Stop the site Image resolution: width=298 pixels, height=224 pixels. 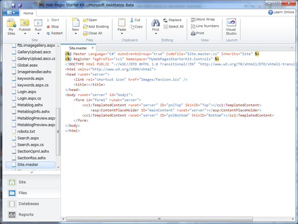click(53, 27)
